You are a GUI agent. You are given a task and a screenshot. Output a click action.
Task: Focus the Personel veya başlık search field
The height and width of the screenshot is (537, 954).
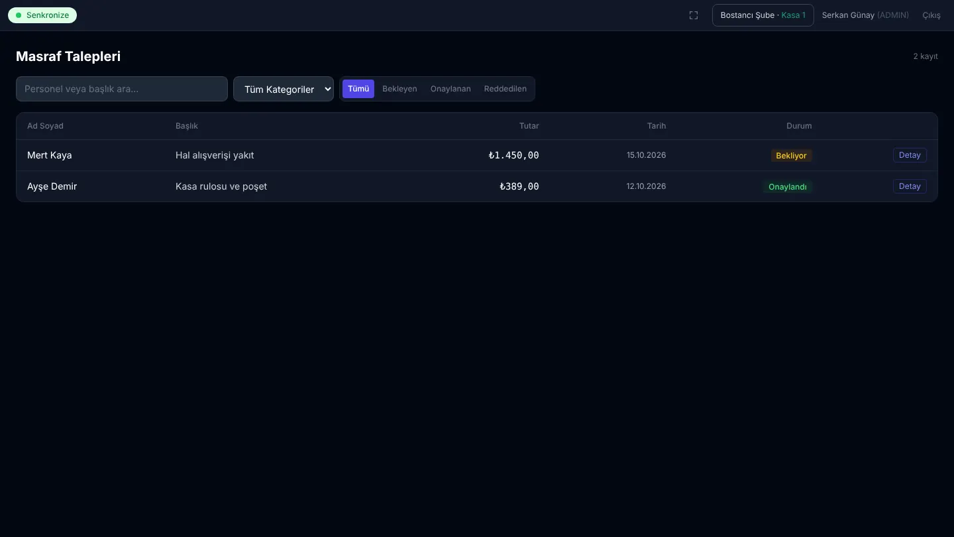pyautogui.click(x=122, y=89)
